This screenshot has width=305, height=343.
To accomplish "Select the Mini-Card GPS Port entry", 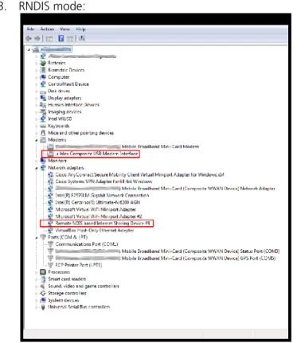I will point(166,258).
